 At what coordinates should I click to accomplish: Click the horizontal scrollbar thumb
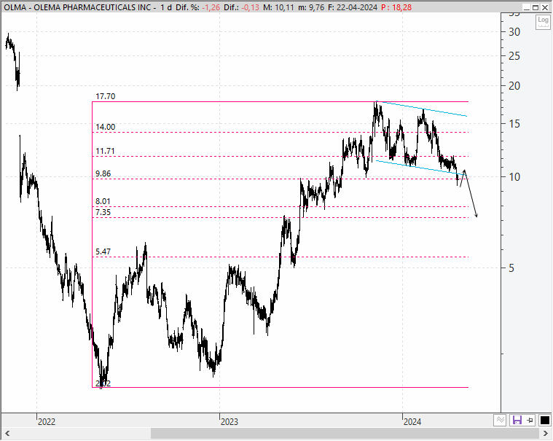345,433
